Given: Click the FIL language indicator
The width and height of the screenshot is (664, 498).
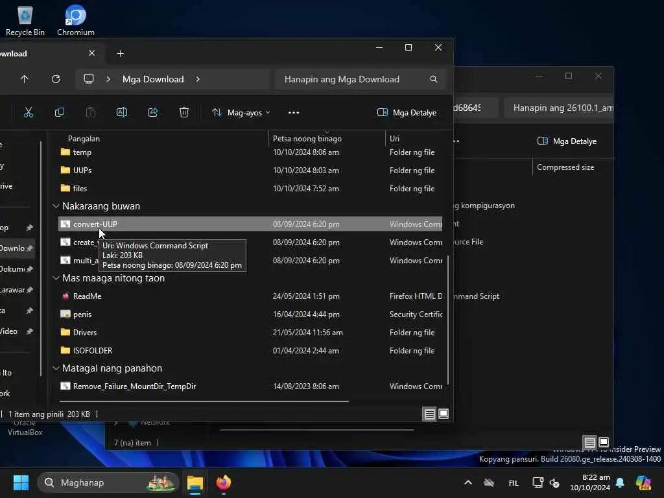Looking at the screenshot, I should pyautogui.click(x=514, y=482).
